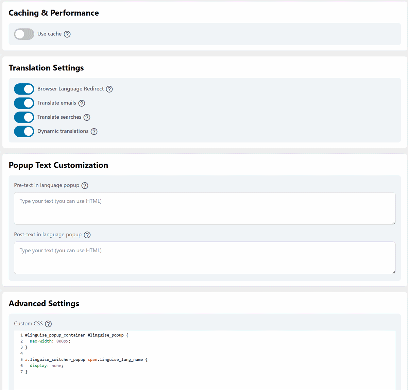
Task: Click the Translation Settings heading
Action: tap(46, 68)
